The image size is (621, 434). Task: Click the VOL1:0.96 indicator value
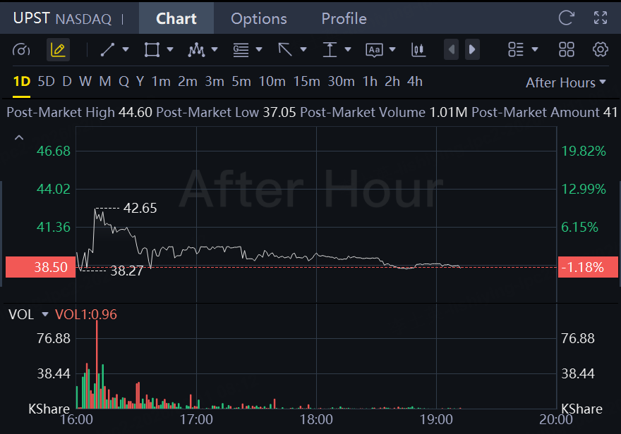[x=86, y=314]
